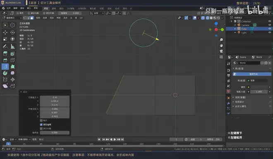Collapse the 切分 (Bisect) operator panel

21,92
